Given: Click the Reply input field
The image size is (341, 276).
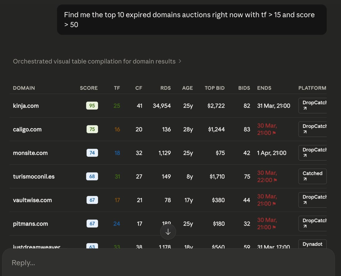Looking at the screenshot, I should (168, 263).
